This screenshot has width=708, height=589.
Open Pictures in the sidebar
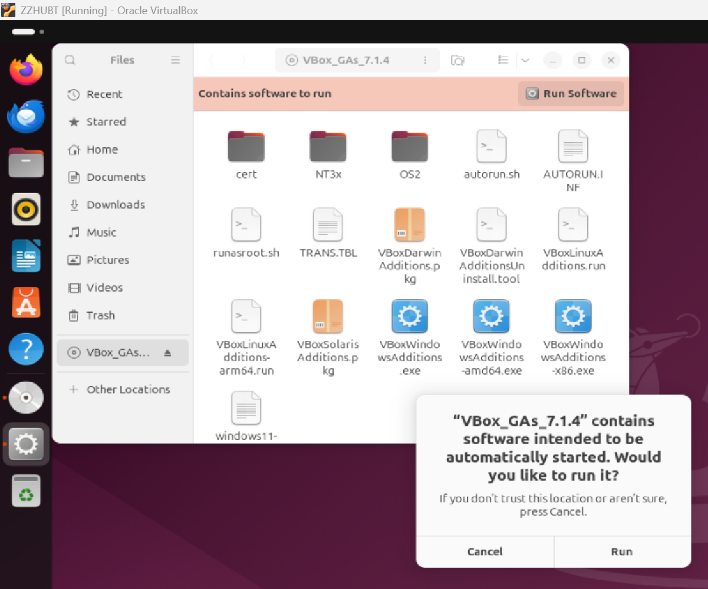point(123,260)
